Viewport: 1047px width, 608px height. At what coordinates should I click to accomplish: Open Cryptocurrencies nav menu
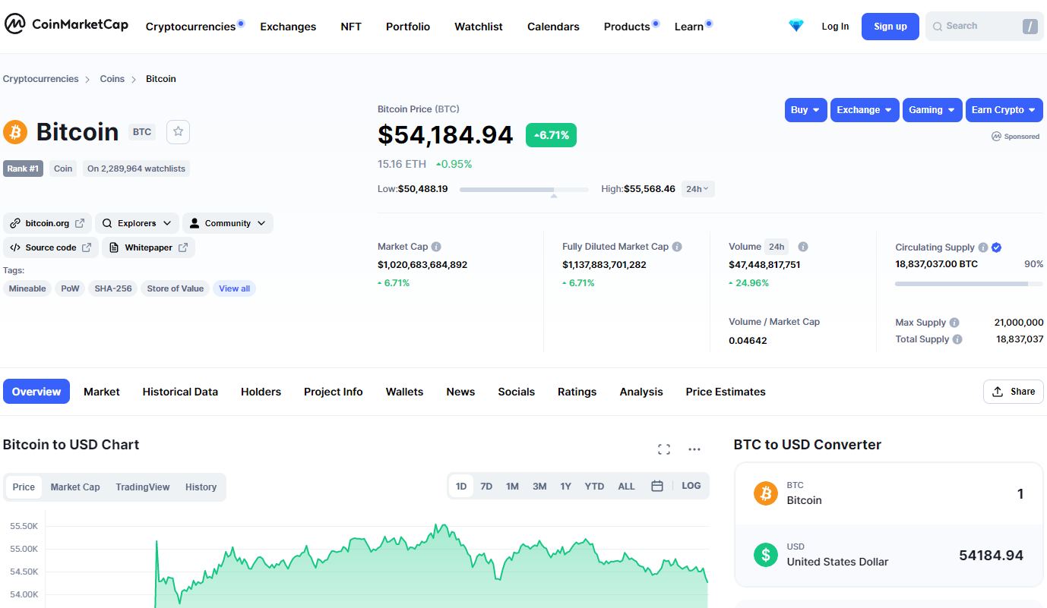click(191, 27)
